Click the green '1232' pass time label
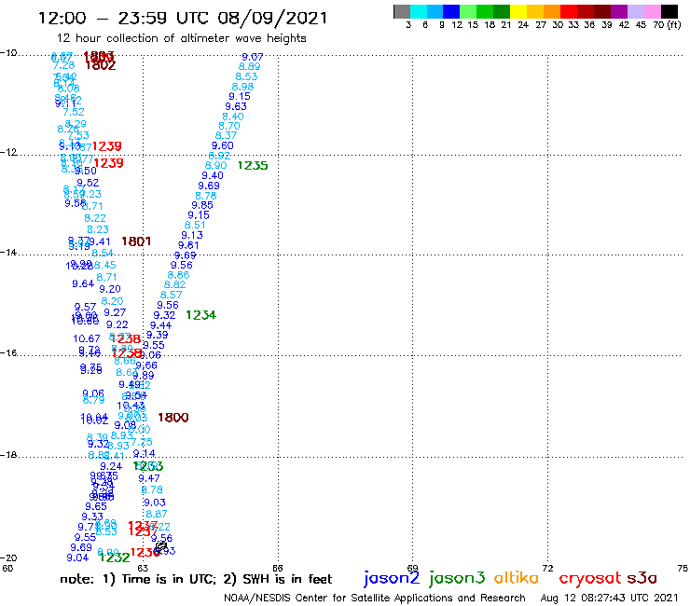The height and width of the screenshot is (606, 690). pyautogui.click(x=115, y=558)
